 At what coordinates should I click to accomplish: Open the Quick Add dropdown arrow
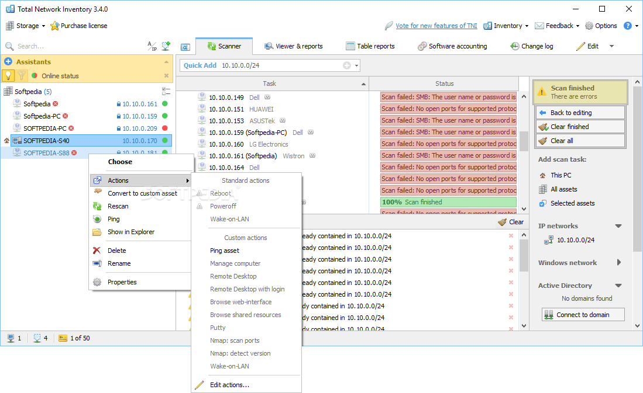(357, 65)
